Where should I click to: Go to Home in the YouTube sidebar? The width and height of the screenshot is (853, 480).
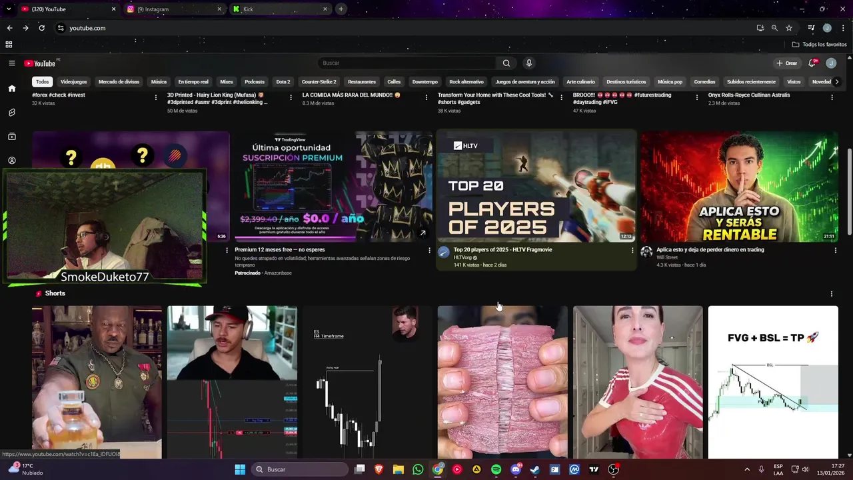tap(11, 88)
